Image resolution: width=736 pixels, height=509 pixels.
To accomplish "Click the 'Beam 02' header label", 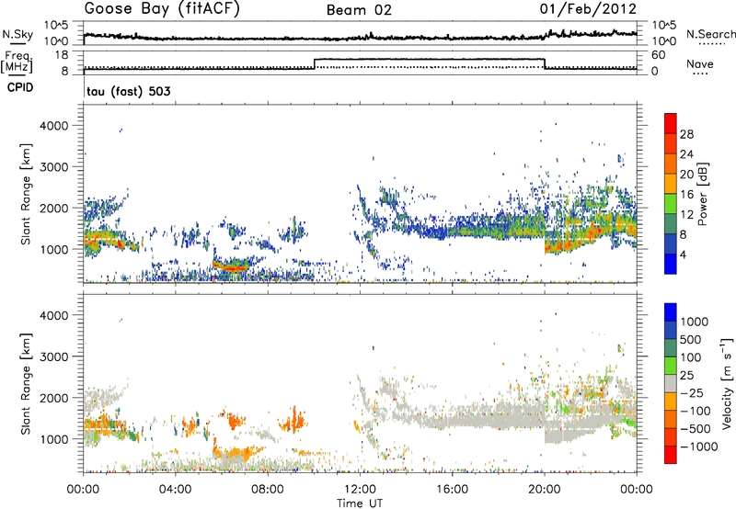I will pos(359,10).
